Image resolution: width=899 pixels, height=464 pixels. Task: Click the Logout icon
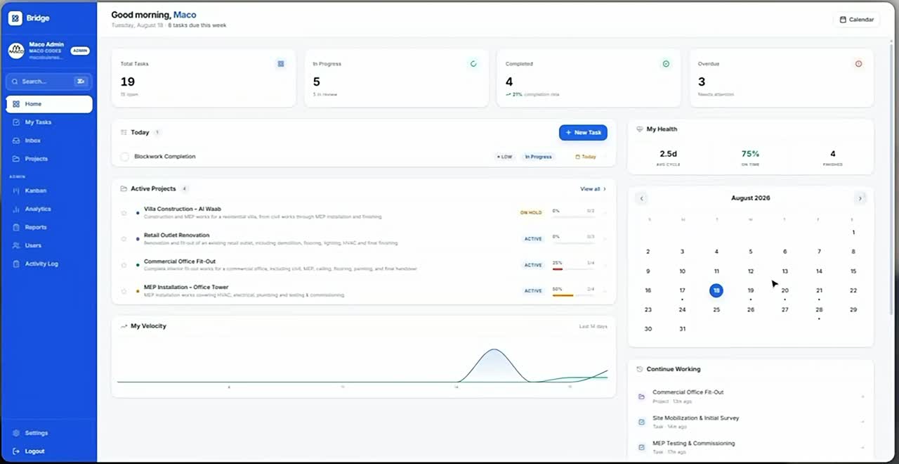pos(16,451)
